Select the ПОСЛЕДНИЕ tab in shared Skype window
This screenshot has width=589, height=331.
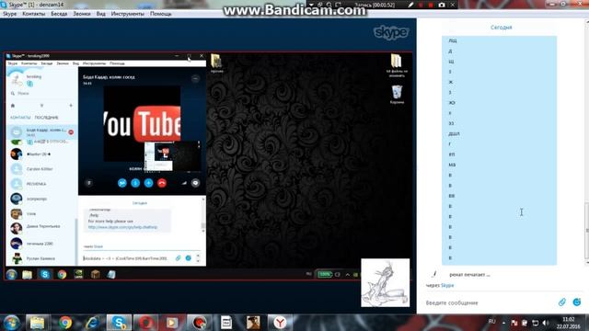(46, 118)
